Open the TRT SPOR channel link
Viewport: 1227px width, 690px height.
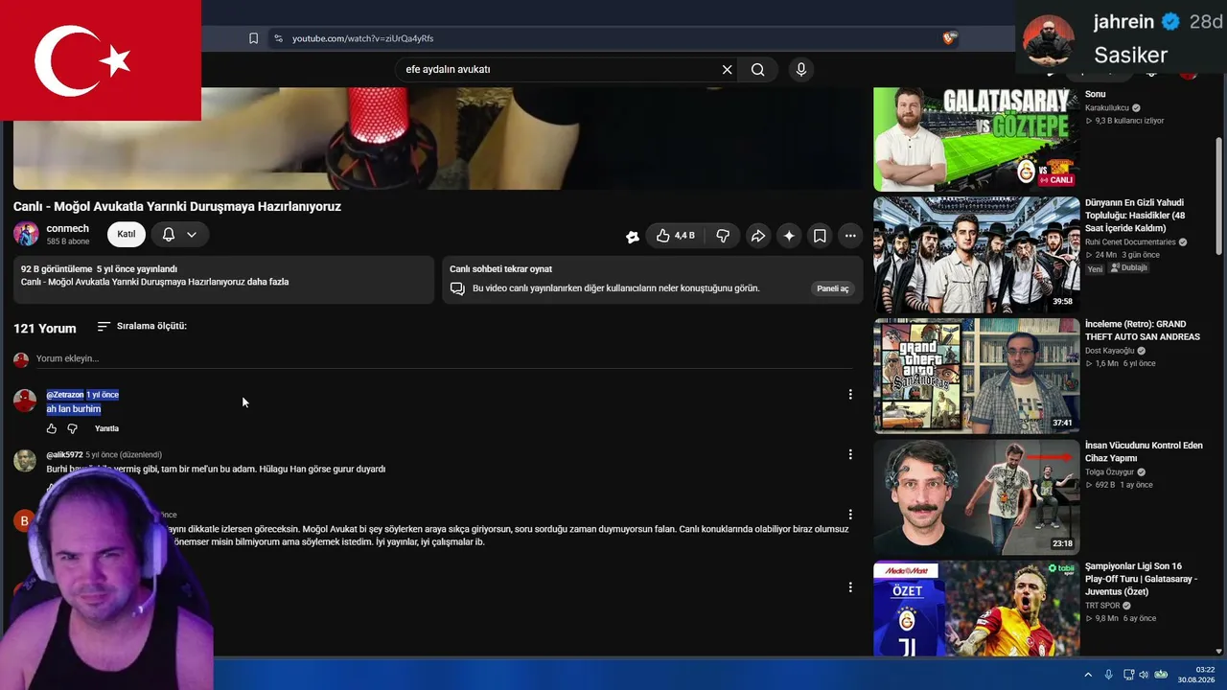pyautogui.click(x=1102, y=606)
